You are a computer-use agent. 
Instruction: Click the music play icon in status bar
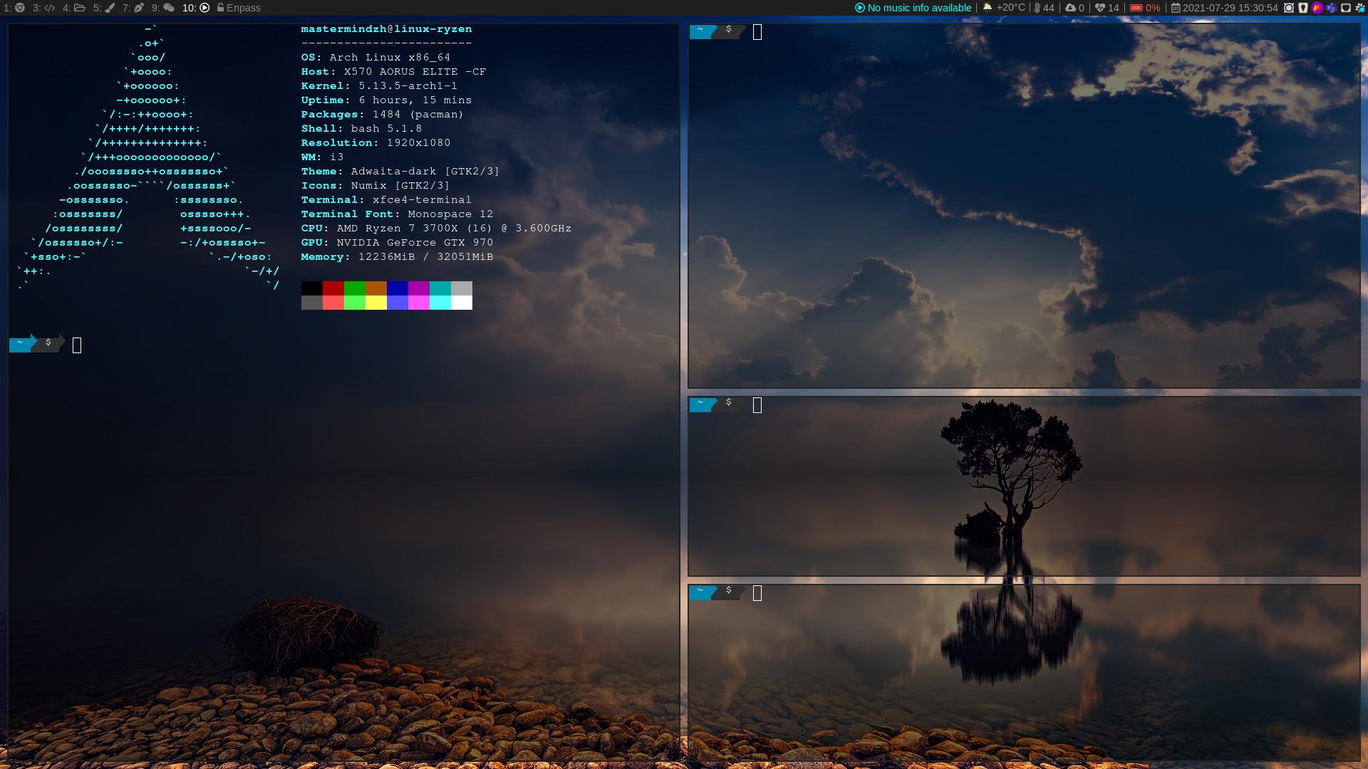(860, 8)
